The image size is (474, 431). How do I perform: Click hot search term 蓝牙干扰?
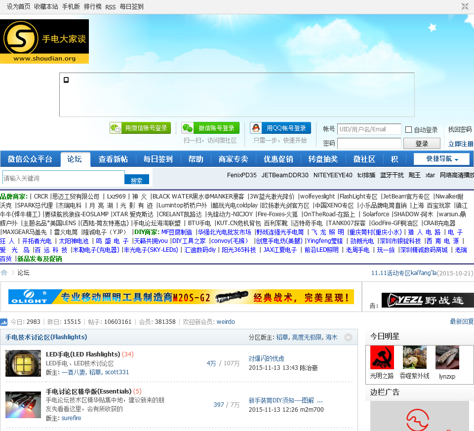[x=392, y=175]
